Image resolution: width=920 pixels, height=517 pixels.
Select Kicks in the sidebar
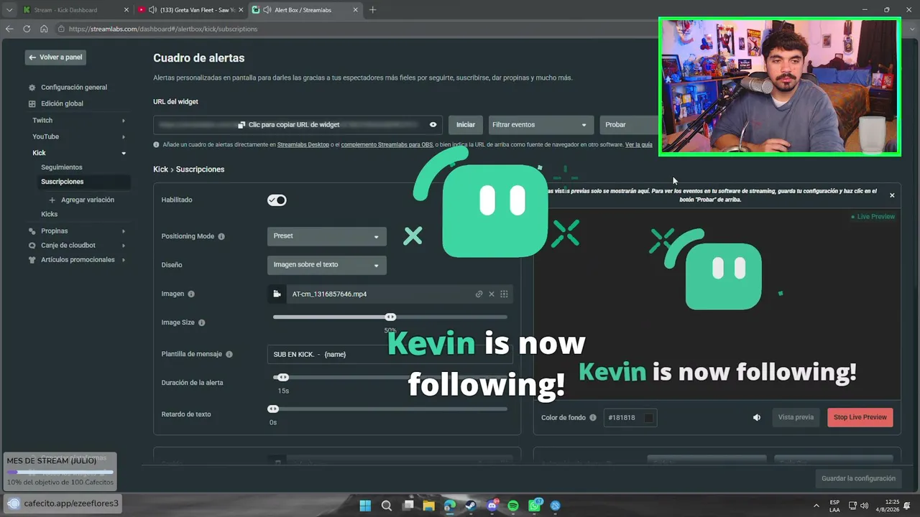(x=49, y=214)
